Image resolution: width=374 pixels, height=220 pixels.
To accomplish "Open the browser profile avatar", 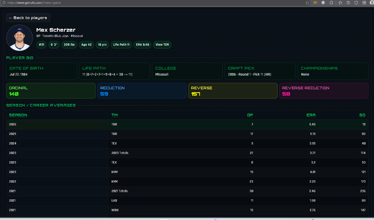I will (372, 2).
